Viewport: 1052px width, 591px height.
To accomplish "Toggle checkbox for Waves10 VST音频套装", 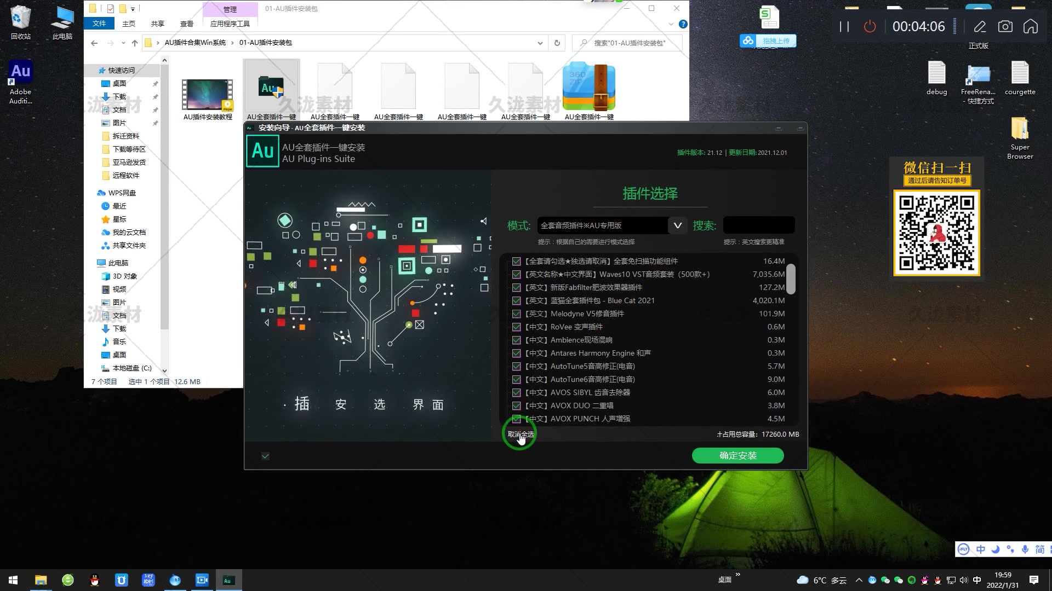I will (x=516, y=274).
